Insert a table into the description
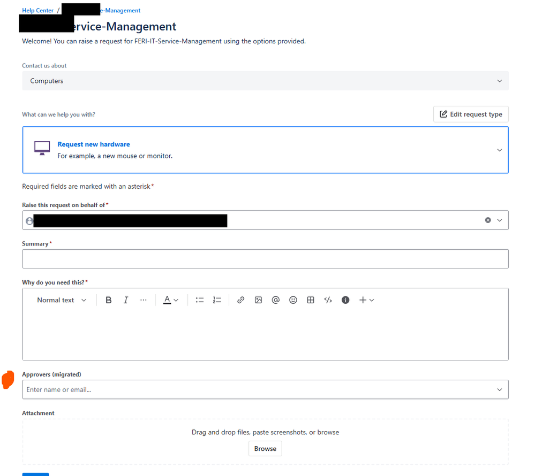The height and width of the screenshot is (476, 535). coord(311,300)
